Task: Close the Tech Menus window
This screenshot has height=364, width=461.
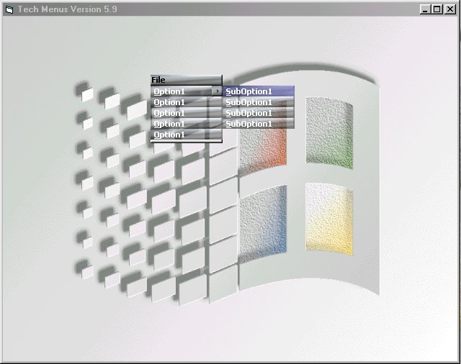Action: [x=449, y=9]
